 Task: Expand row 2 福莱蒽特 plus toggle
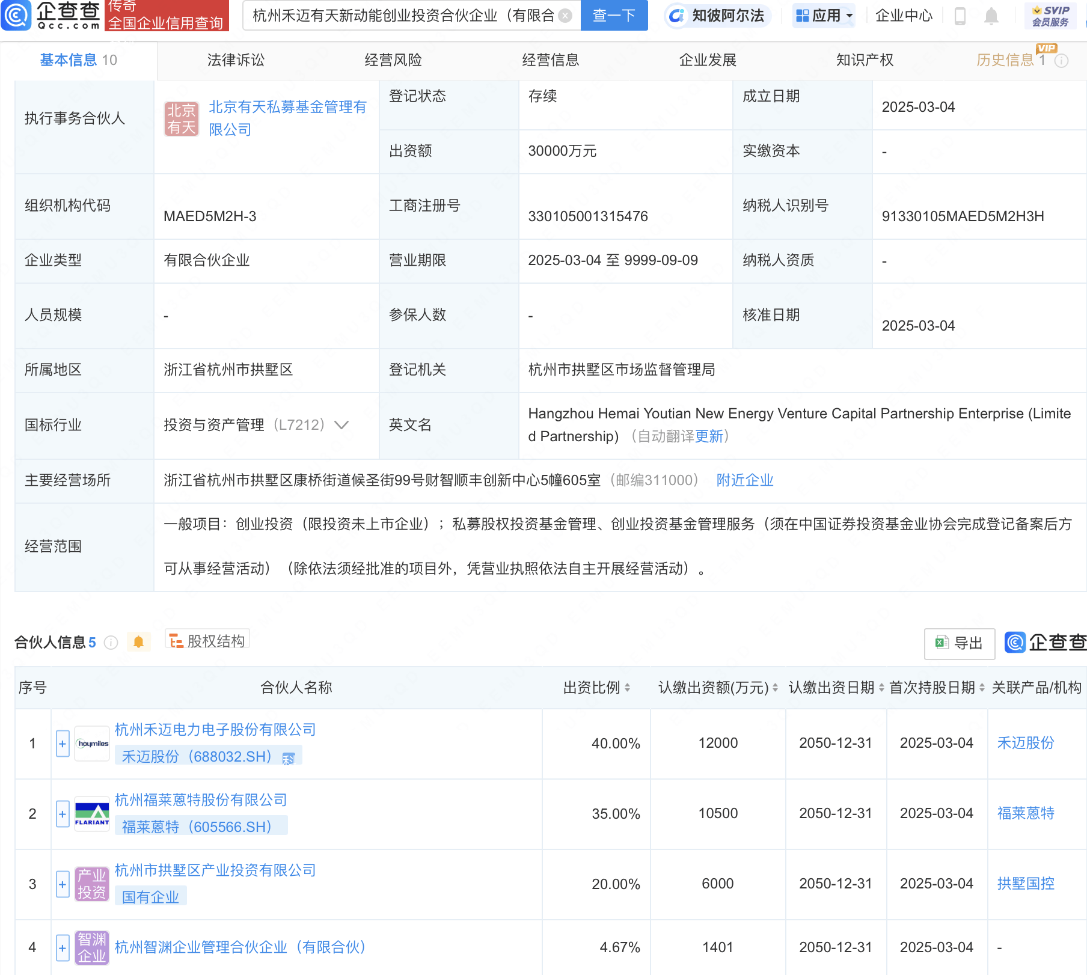point(63,815)
